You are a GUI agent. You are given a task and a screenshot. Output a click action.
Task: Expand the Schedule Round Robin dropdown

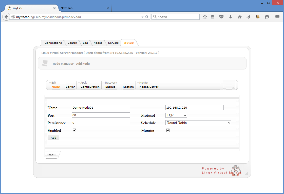(x=198, y=123)
